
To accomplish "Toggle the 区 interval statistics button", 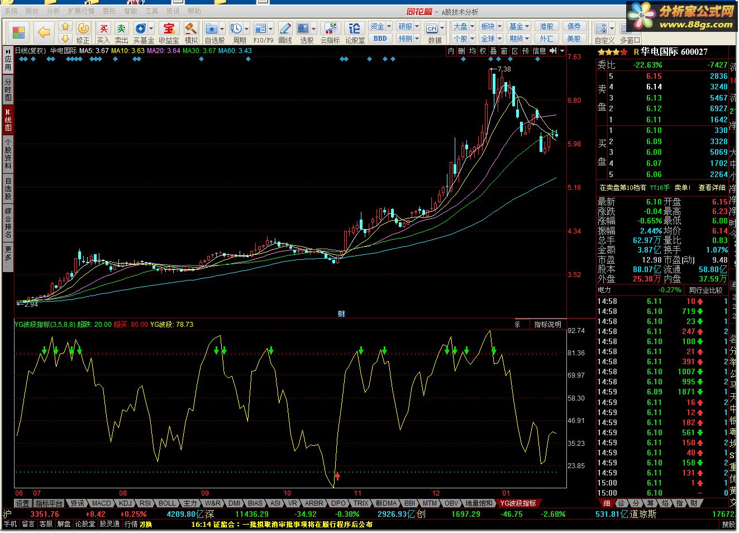I will click(x=515, y=51).
